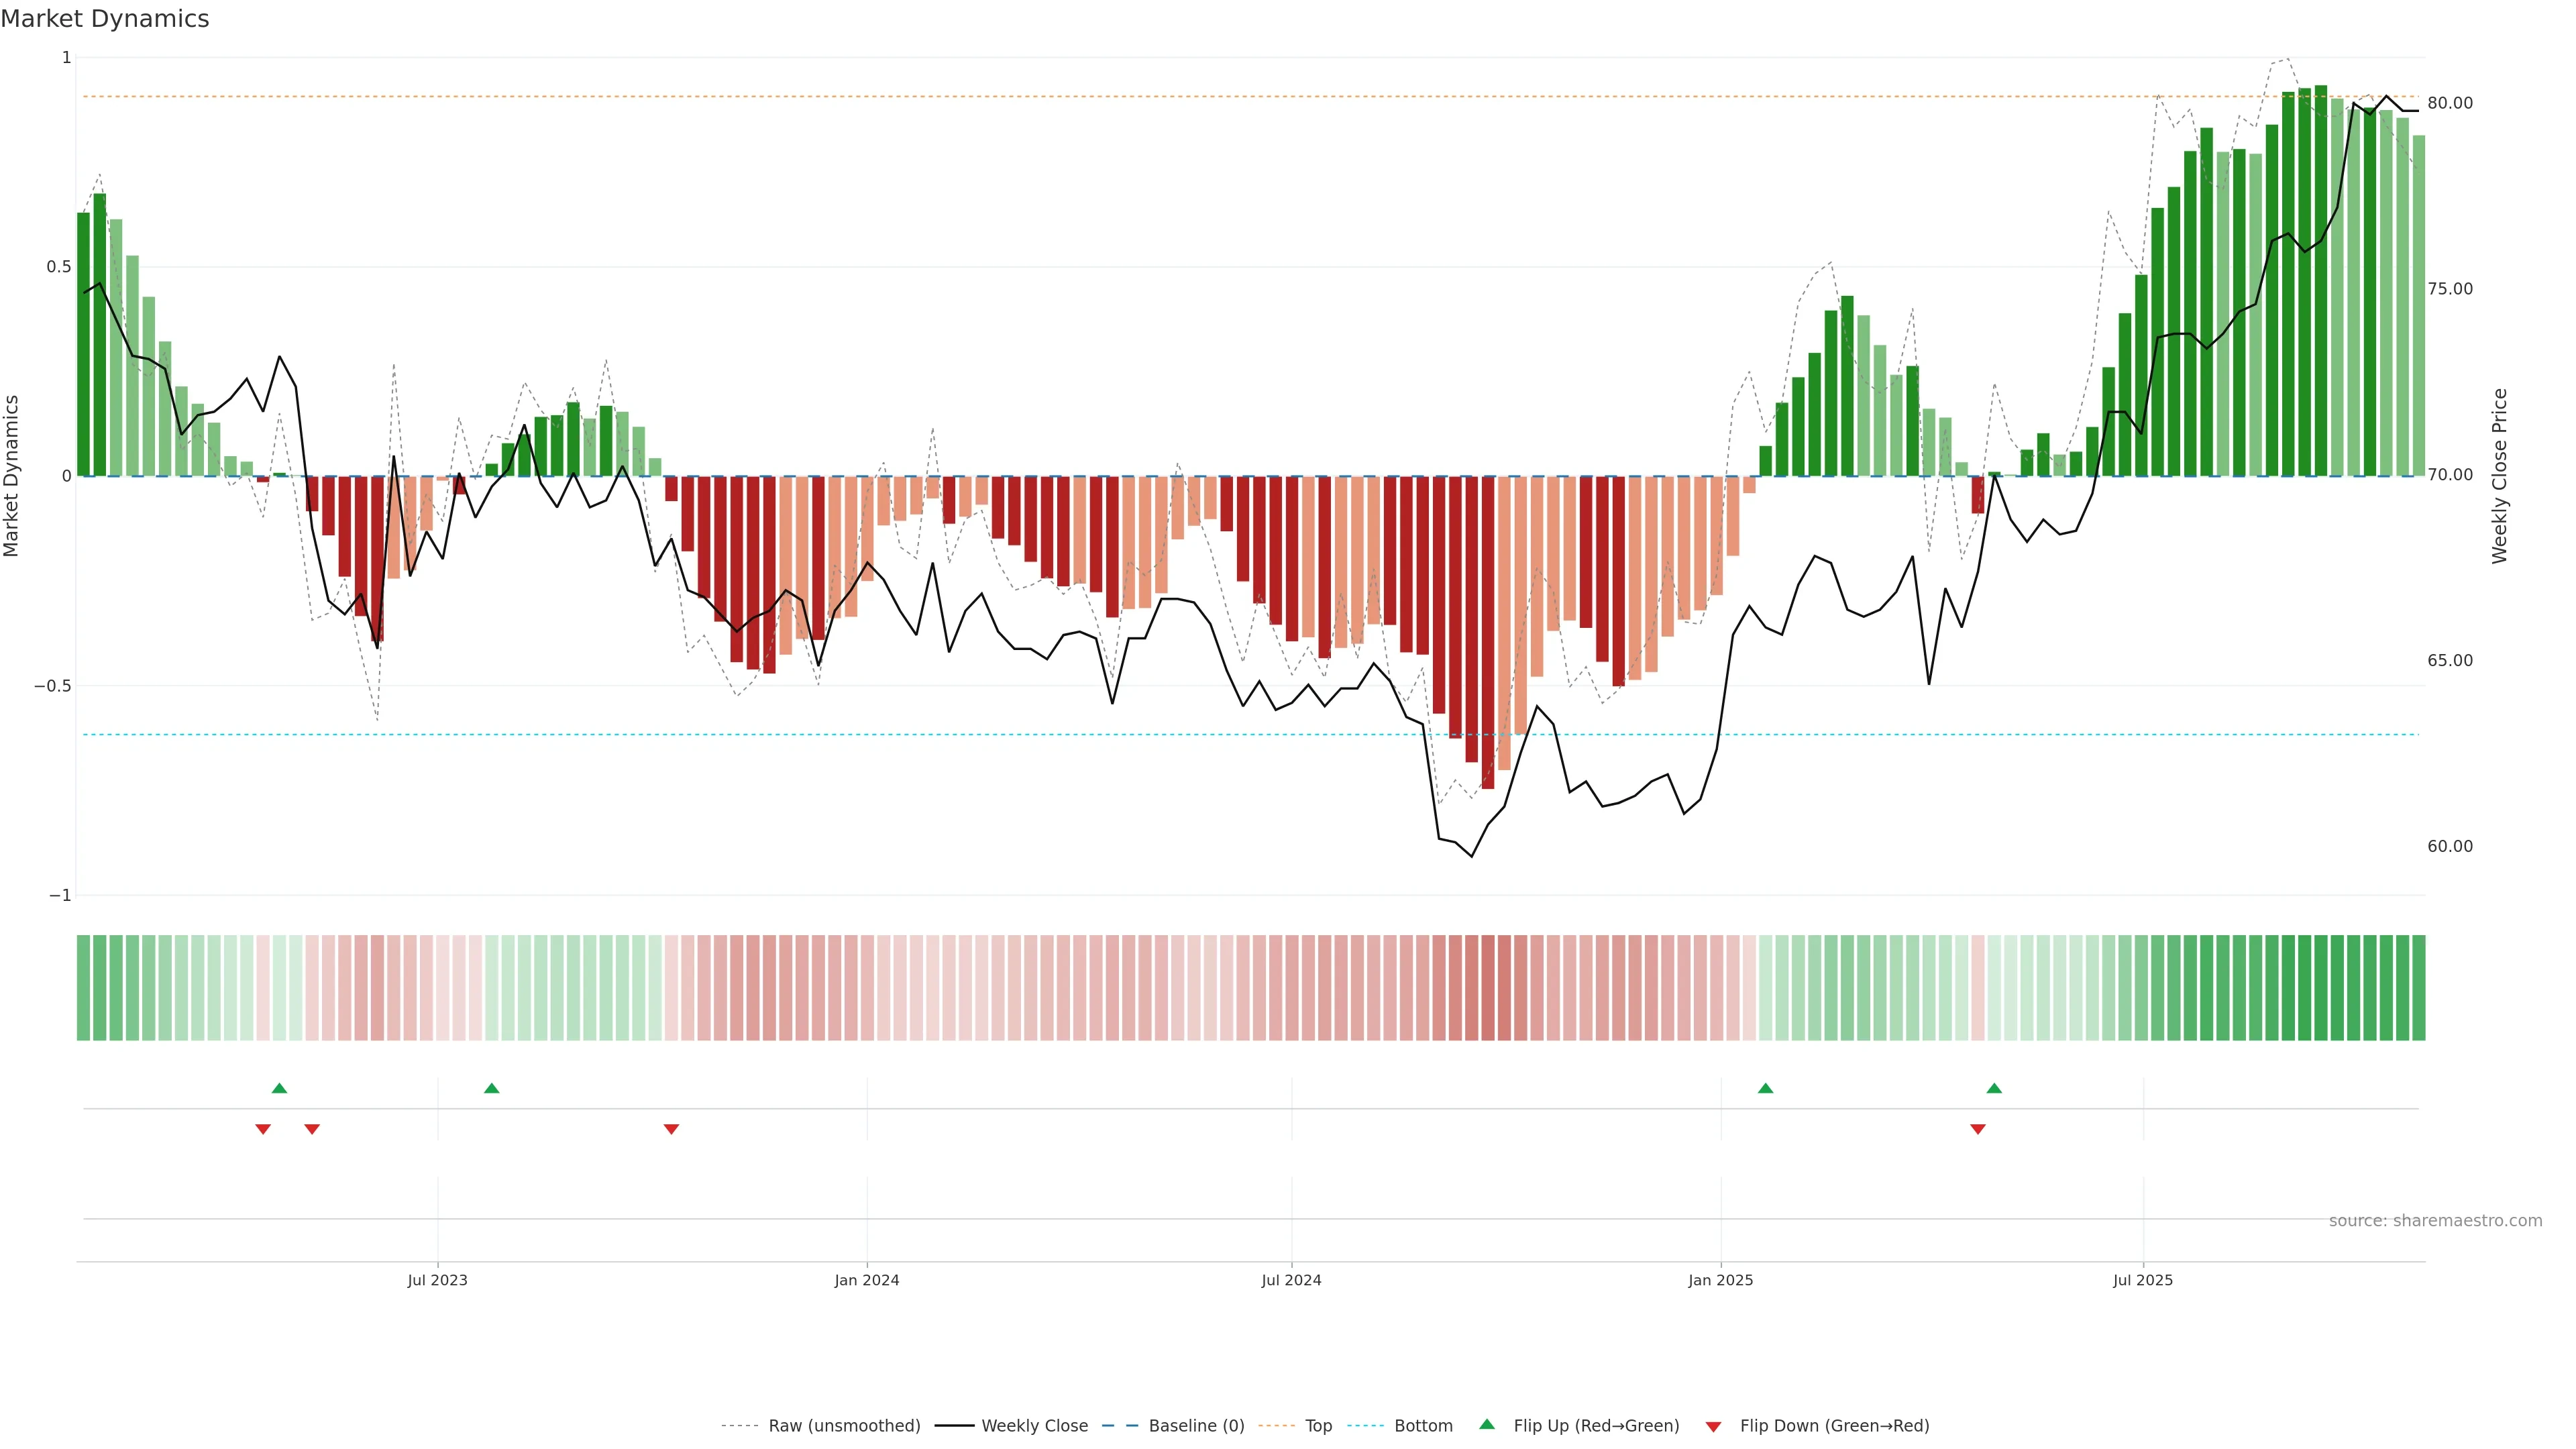Click the flip-up triangle just after Jan 2025
This screenshot has width=2576, height=1449.
pos(1765,1088)
